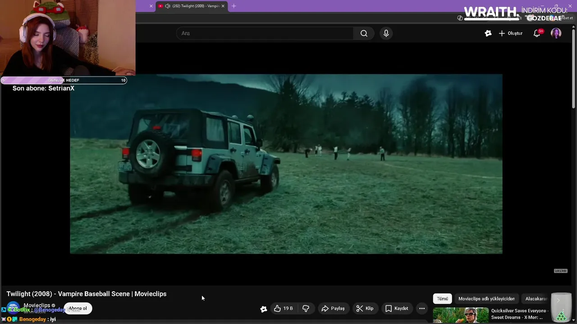Select the Movieclips adlı yükleyiciden chip

pos(486,299)
